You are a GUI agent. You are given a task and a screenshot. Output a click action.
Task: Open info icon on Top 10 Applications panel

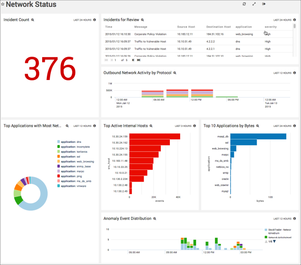click(x=295, y=126)
